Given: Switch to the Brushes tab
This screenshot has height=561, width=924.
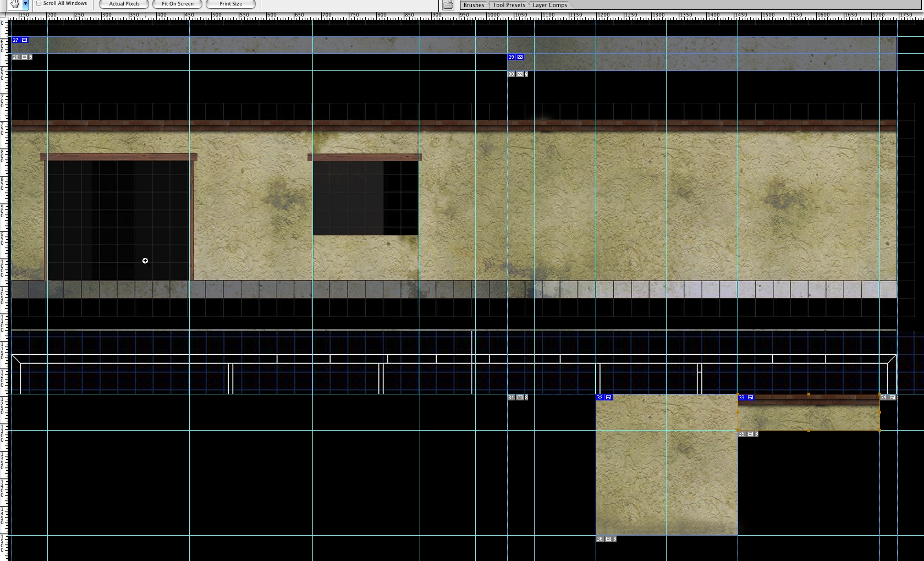Looking at the screenshot, I should click(x=474, y=5).
